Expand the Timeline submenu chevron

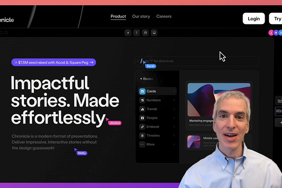click(174, 135)
